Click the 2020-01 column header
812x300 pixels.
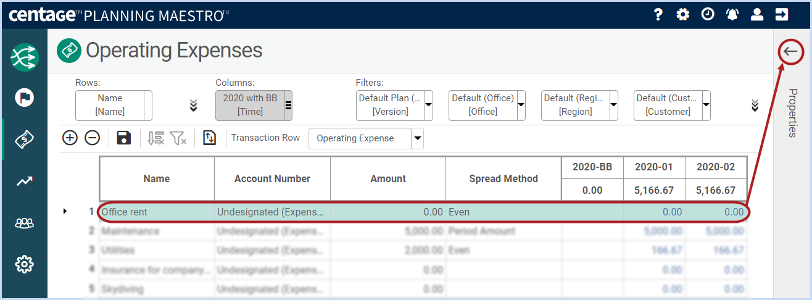654,167
